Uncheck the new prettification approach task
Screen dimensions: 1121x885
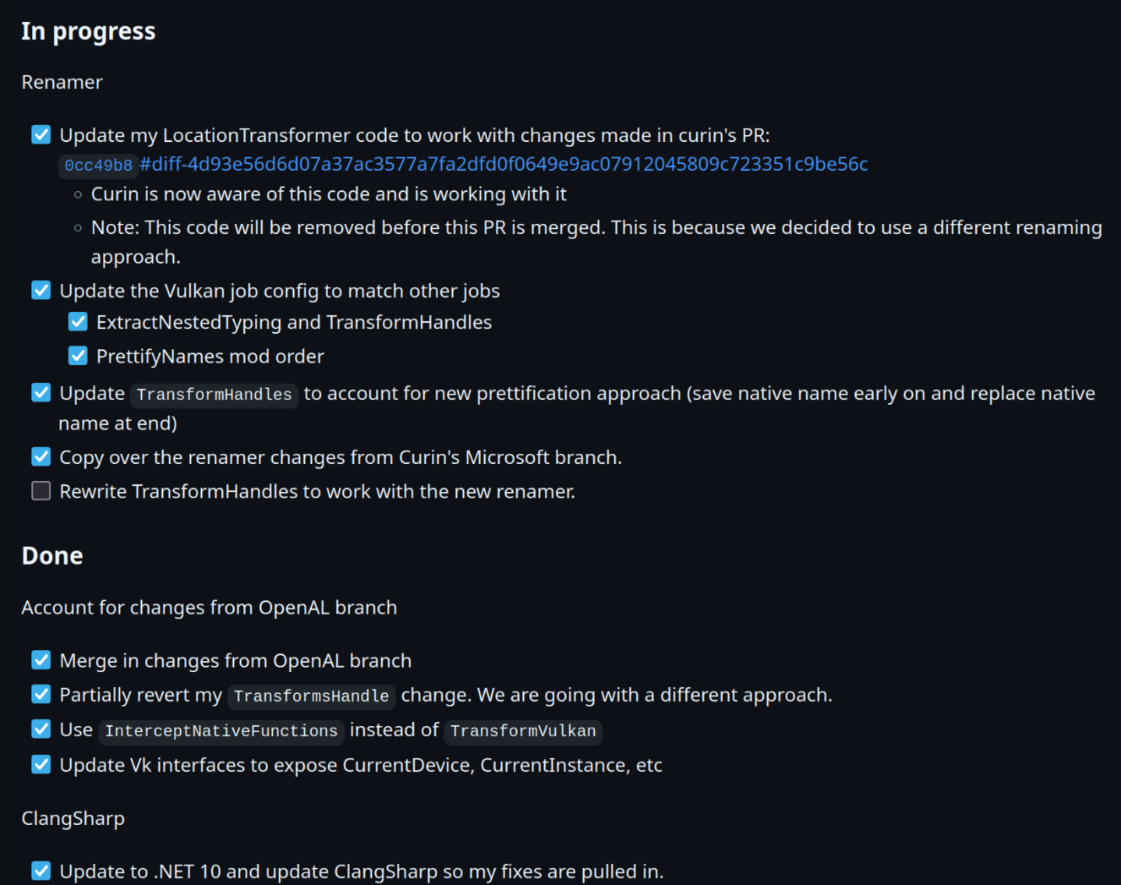(x=41, y=393)
